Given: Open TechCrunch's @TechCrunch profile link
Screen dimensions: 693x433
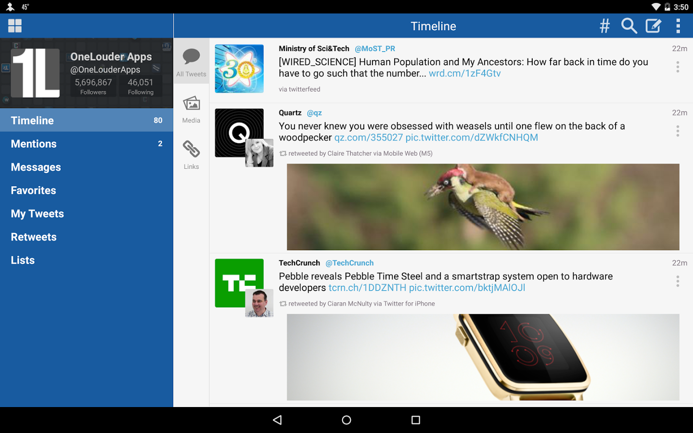Looking at the screenshot, I should point(350,263).
